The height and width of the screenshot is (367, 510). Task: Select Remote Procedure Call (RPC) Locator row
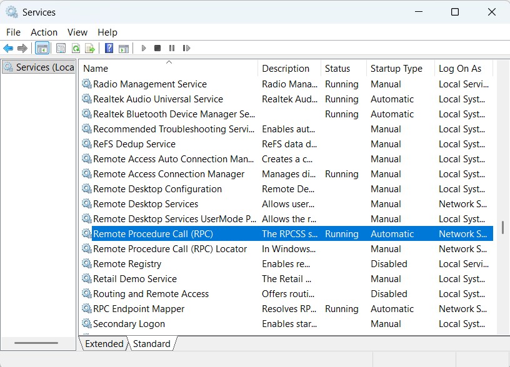pos(287,249)
